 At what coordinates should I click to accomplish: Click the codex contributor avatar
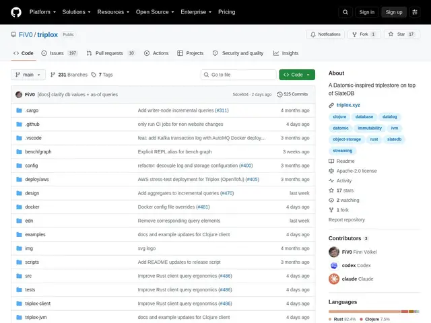[334, 266]
